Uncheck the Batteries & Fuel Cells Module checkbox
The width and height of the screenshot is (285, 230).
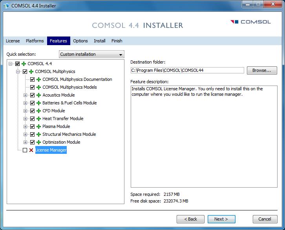pos(33,103)
